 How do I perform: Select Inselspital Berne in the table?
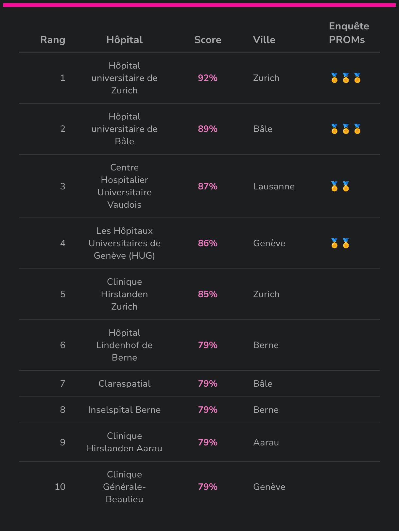coord(124,410)
